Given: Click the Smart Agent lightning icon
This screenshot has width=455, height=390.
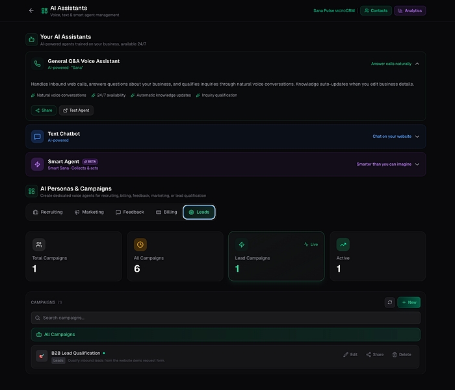Looking at the screenshot, I should 38,164.
